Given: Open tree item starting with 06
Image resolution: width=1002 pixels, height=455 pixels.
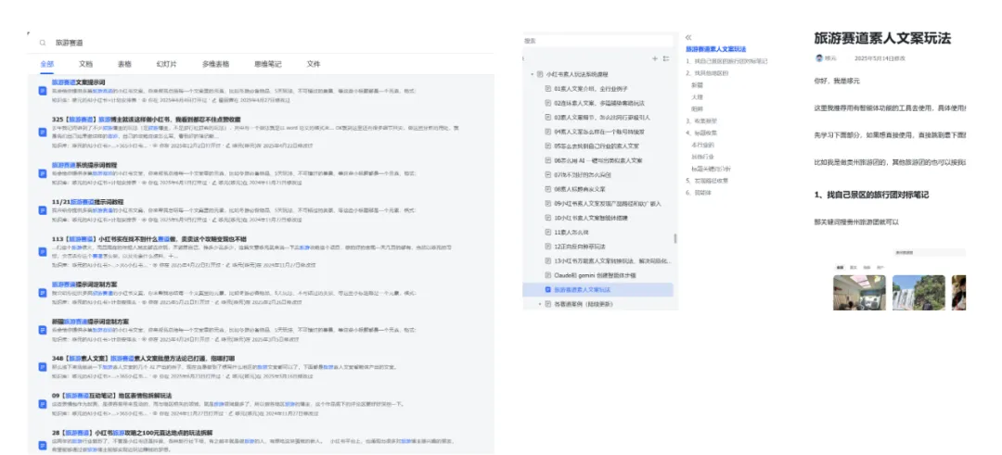Looking at the screenshot, I should tap(598, 160).
